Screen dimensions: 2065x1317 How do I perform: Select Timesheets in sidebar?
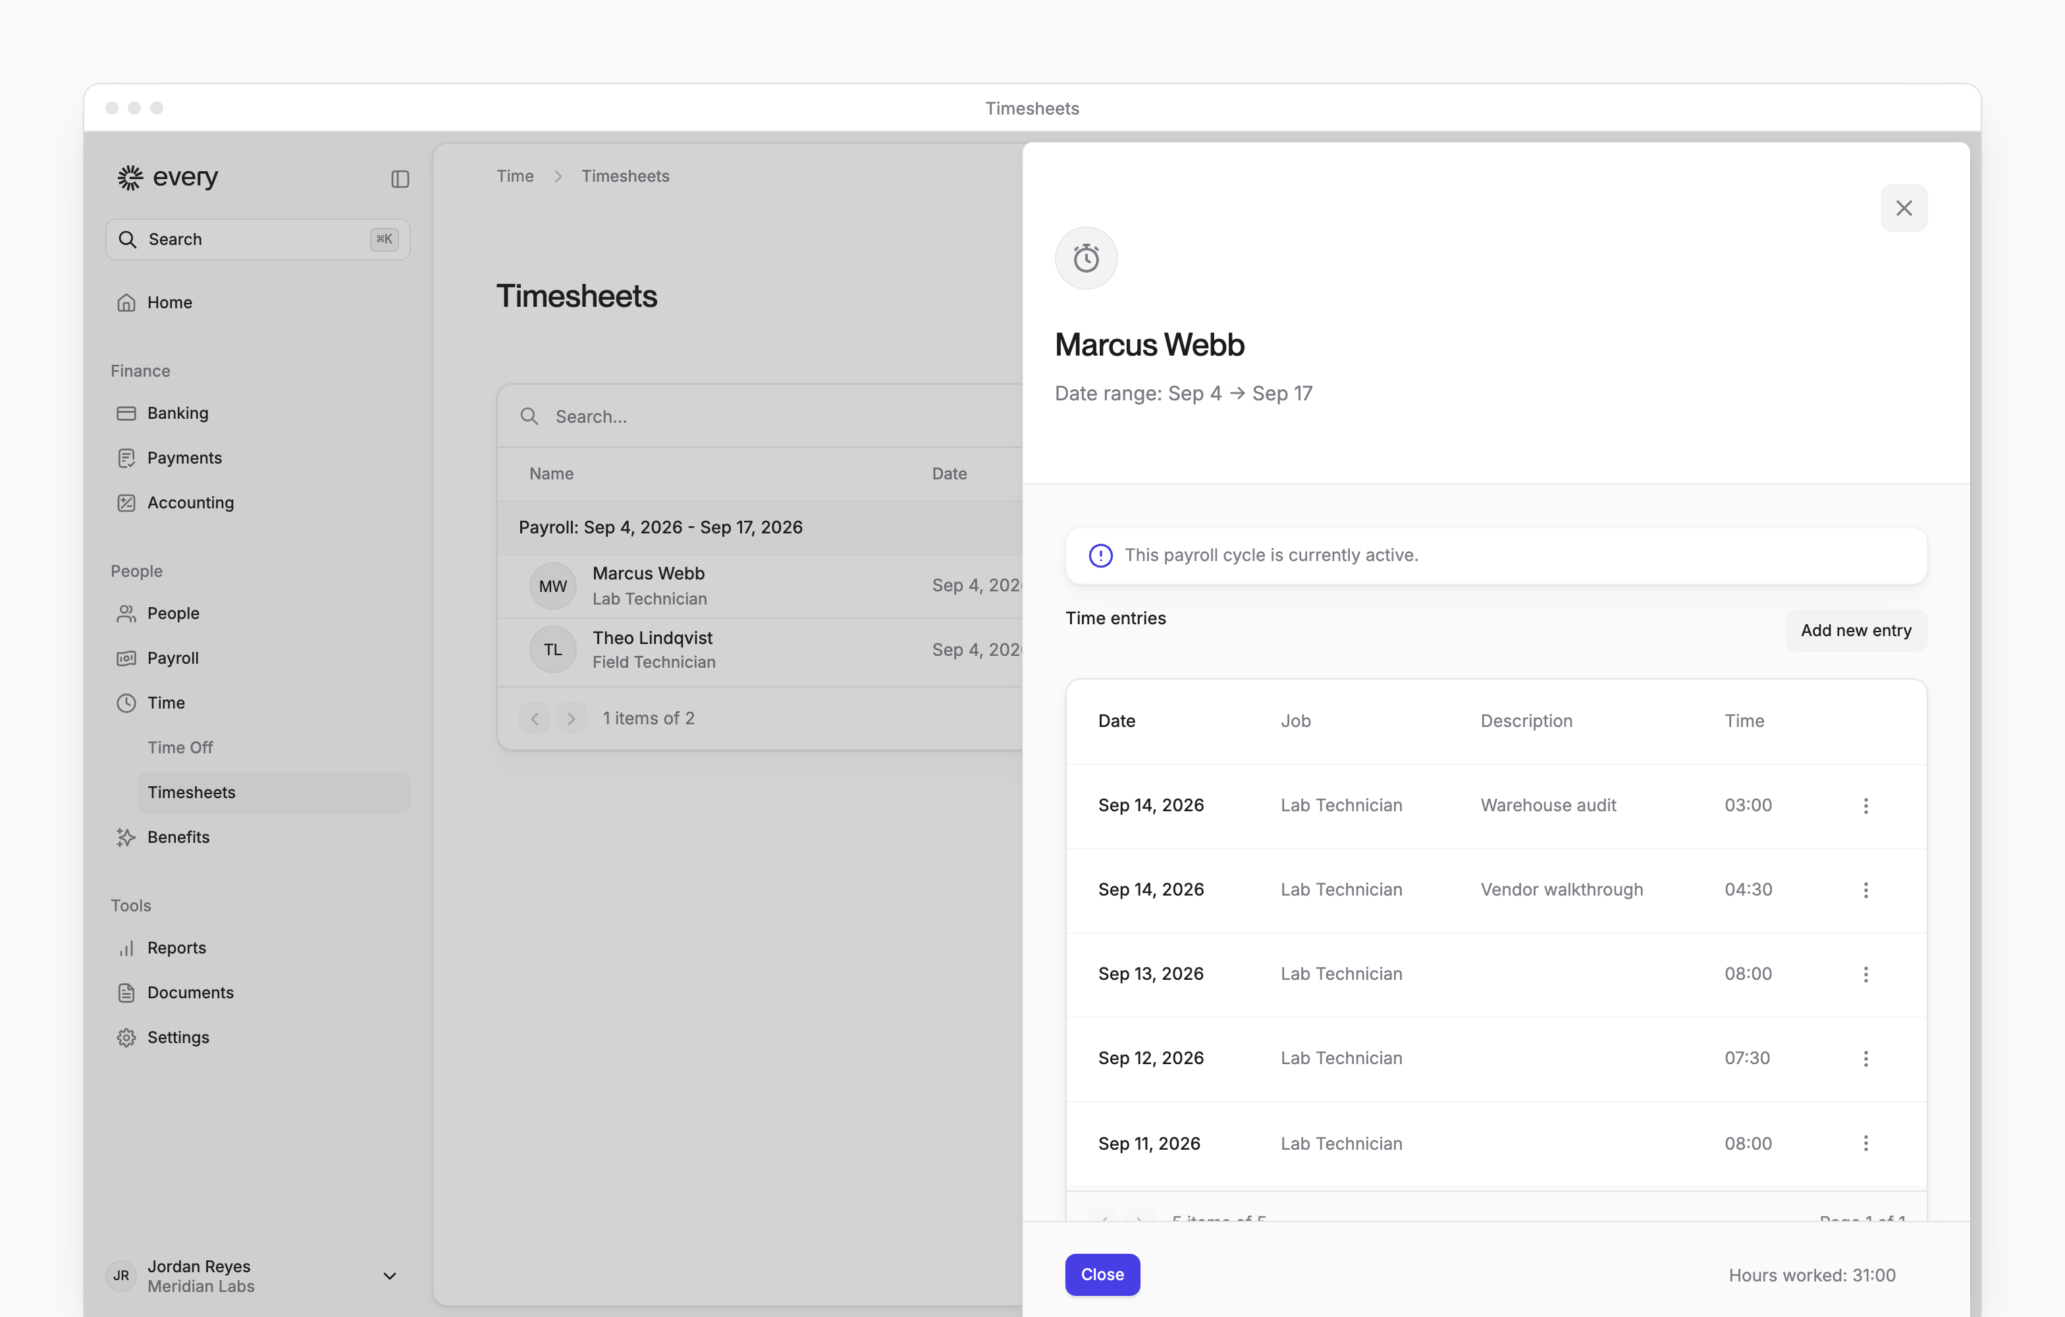tap(273, 792)
